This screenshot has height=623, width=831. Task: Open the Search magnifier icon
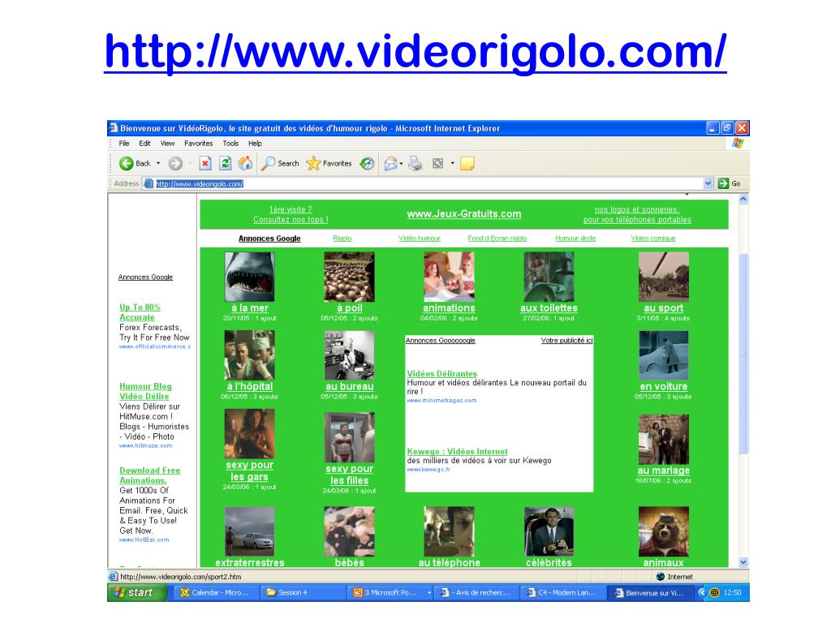(269, 163)
